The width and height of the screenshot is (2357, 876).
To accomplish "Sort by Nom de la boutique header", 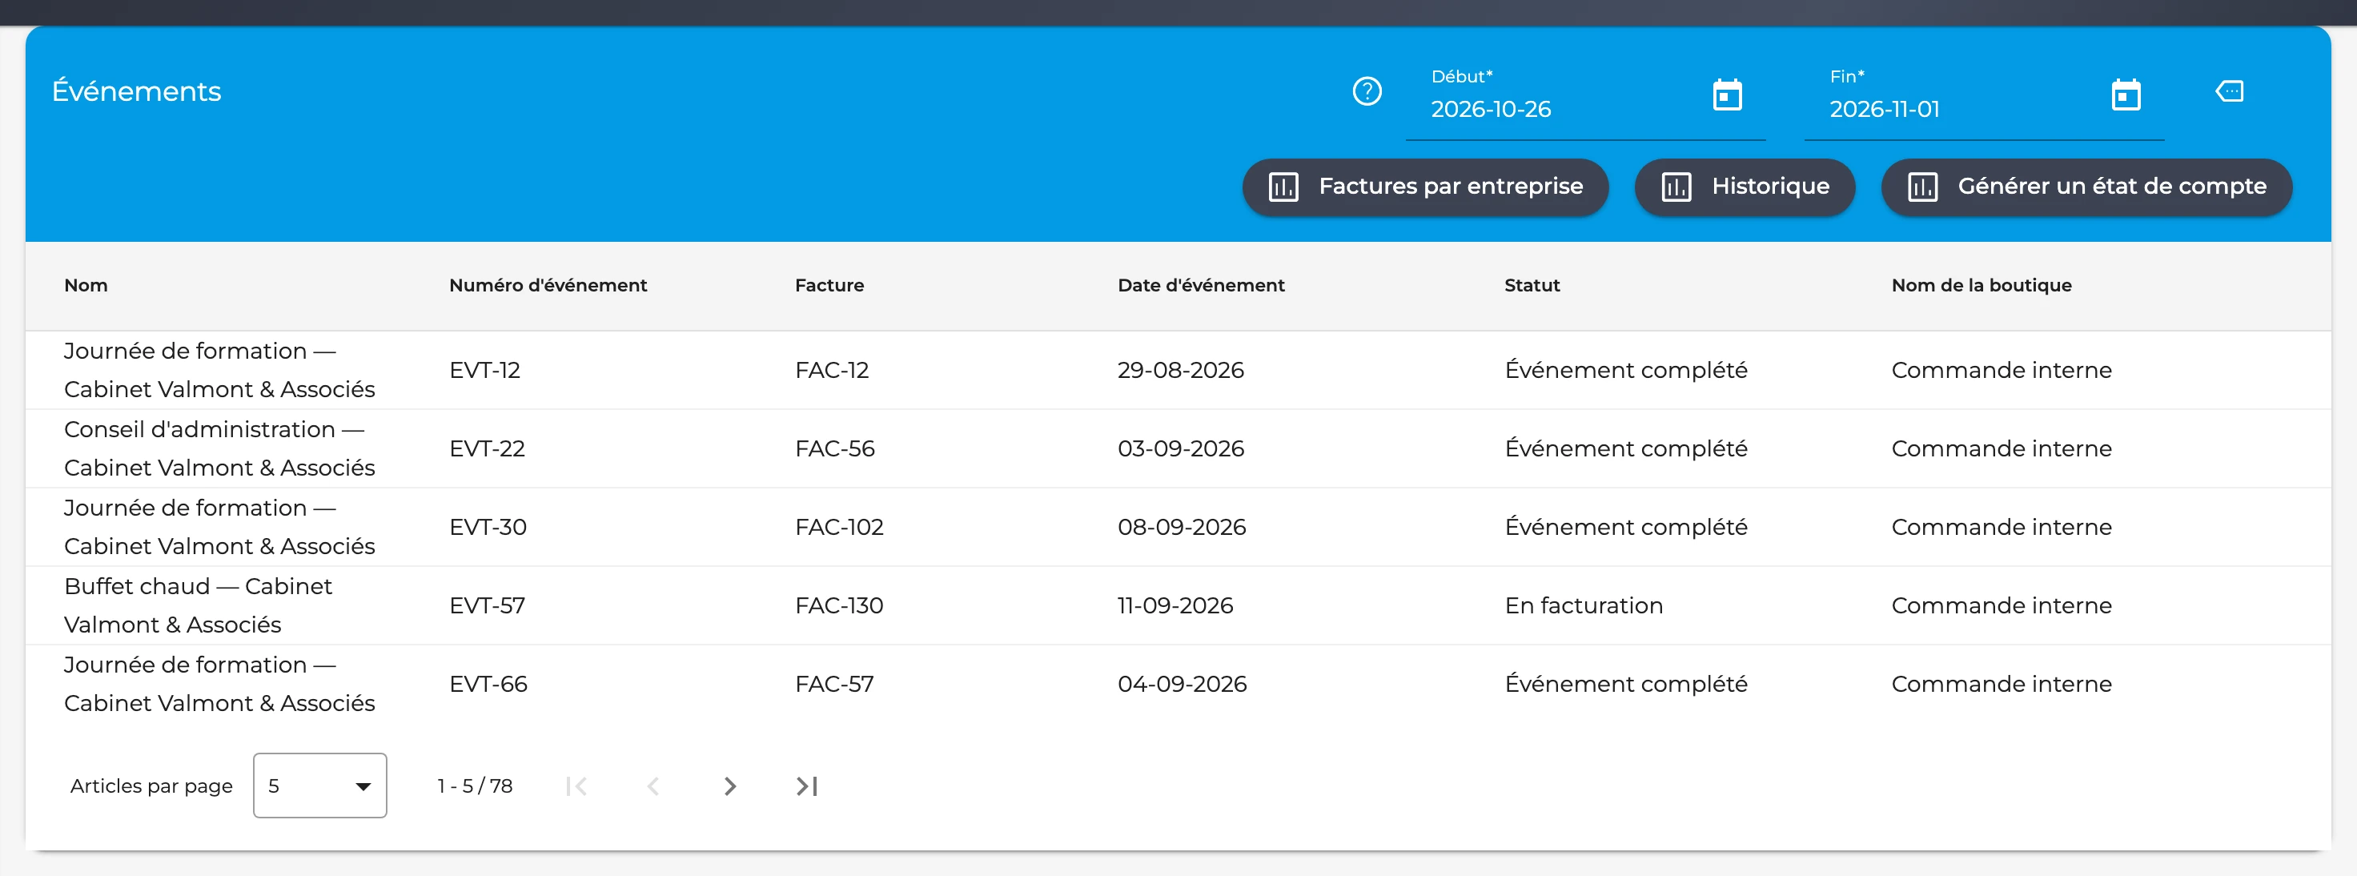I will pyautogui.click(x=1981, y=286).
